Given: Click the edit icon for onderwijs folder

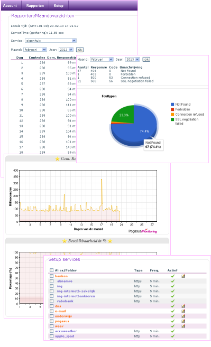Looking at the screenshot, I should pyautogui.click(x=183, y=316).
